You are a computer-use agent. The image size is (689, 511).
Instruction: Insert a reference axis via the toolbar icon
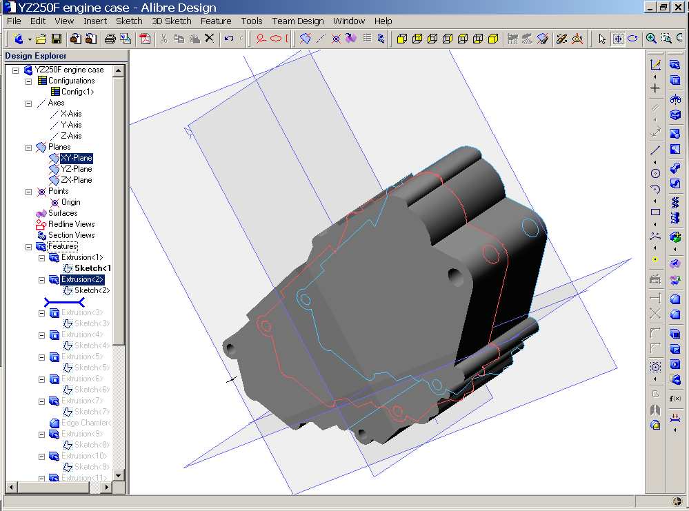pyautogui.click(x=321, y=39)
